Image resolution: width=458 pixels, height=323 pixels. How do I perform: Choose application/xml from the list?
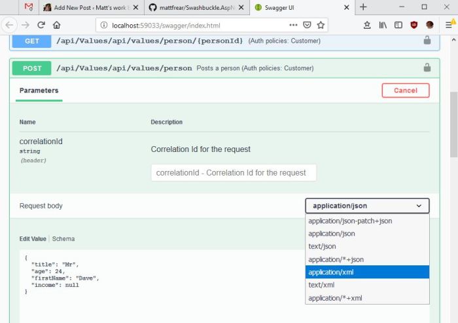point(367,272)
